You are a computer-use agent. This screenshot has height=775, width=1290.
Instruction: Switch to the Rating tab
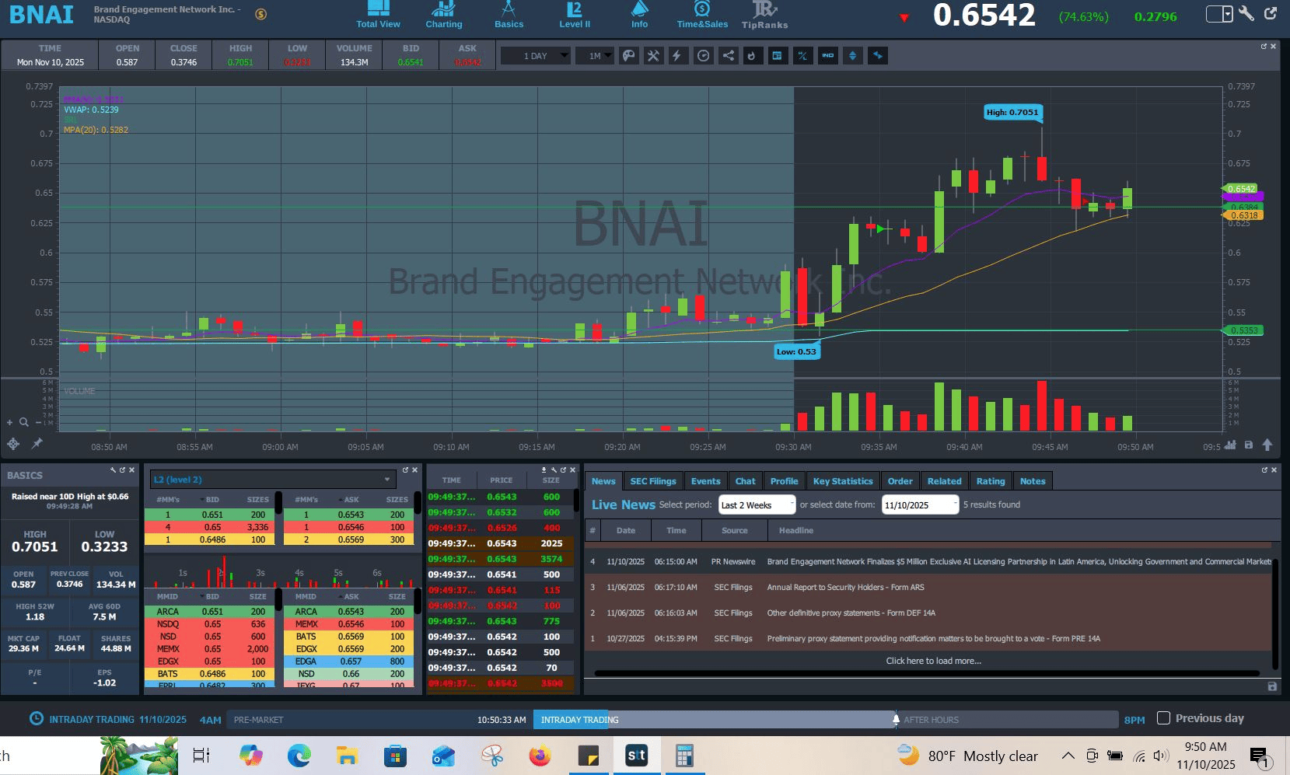[991, 481]
